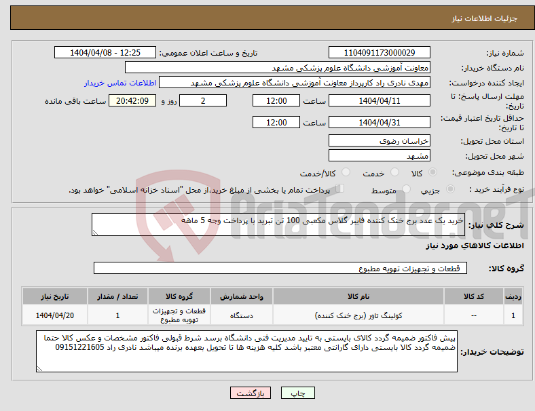Viewport: 535px width, 411px height.
Task: Click the response deadline date 1404/04/11
Action: tap(380, 100)
